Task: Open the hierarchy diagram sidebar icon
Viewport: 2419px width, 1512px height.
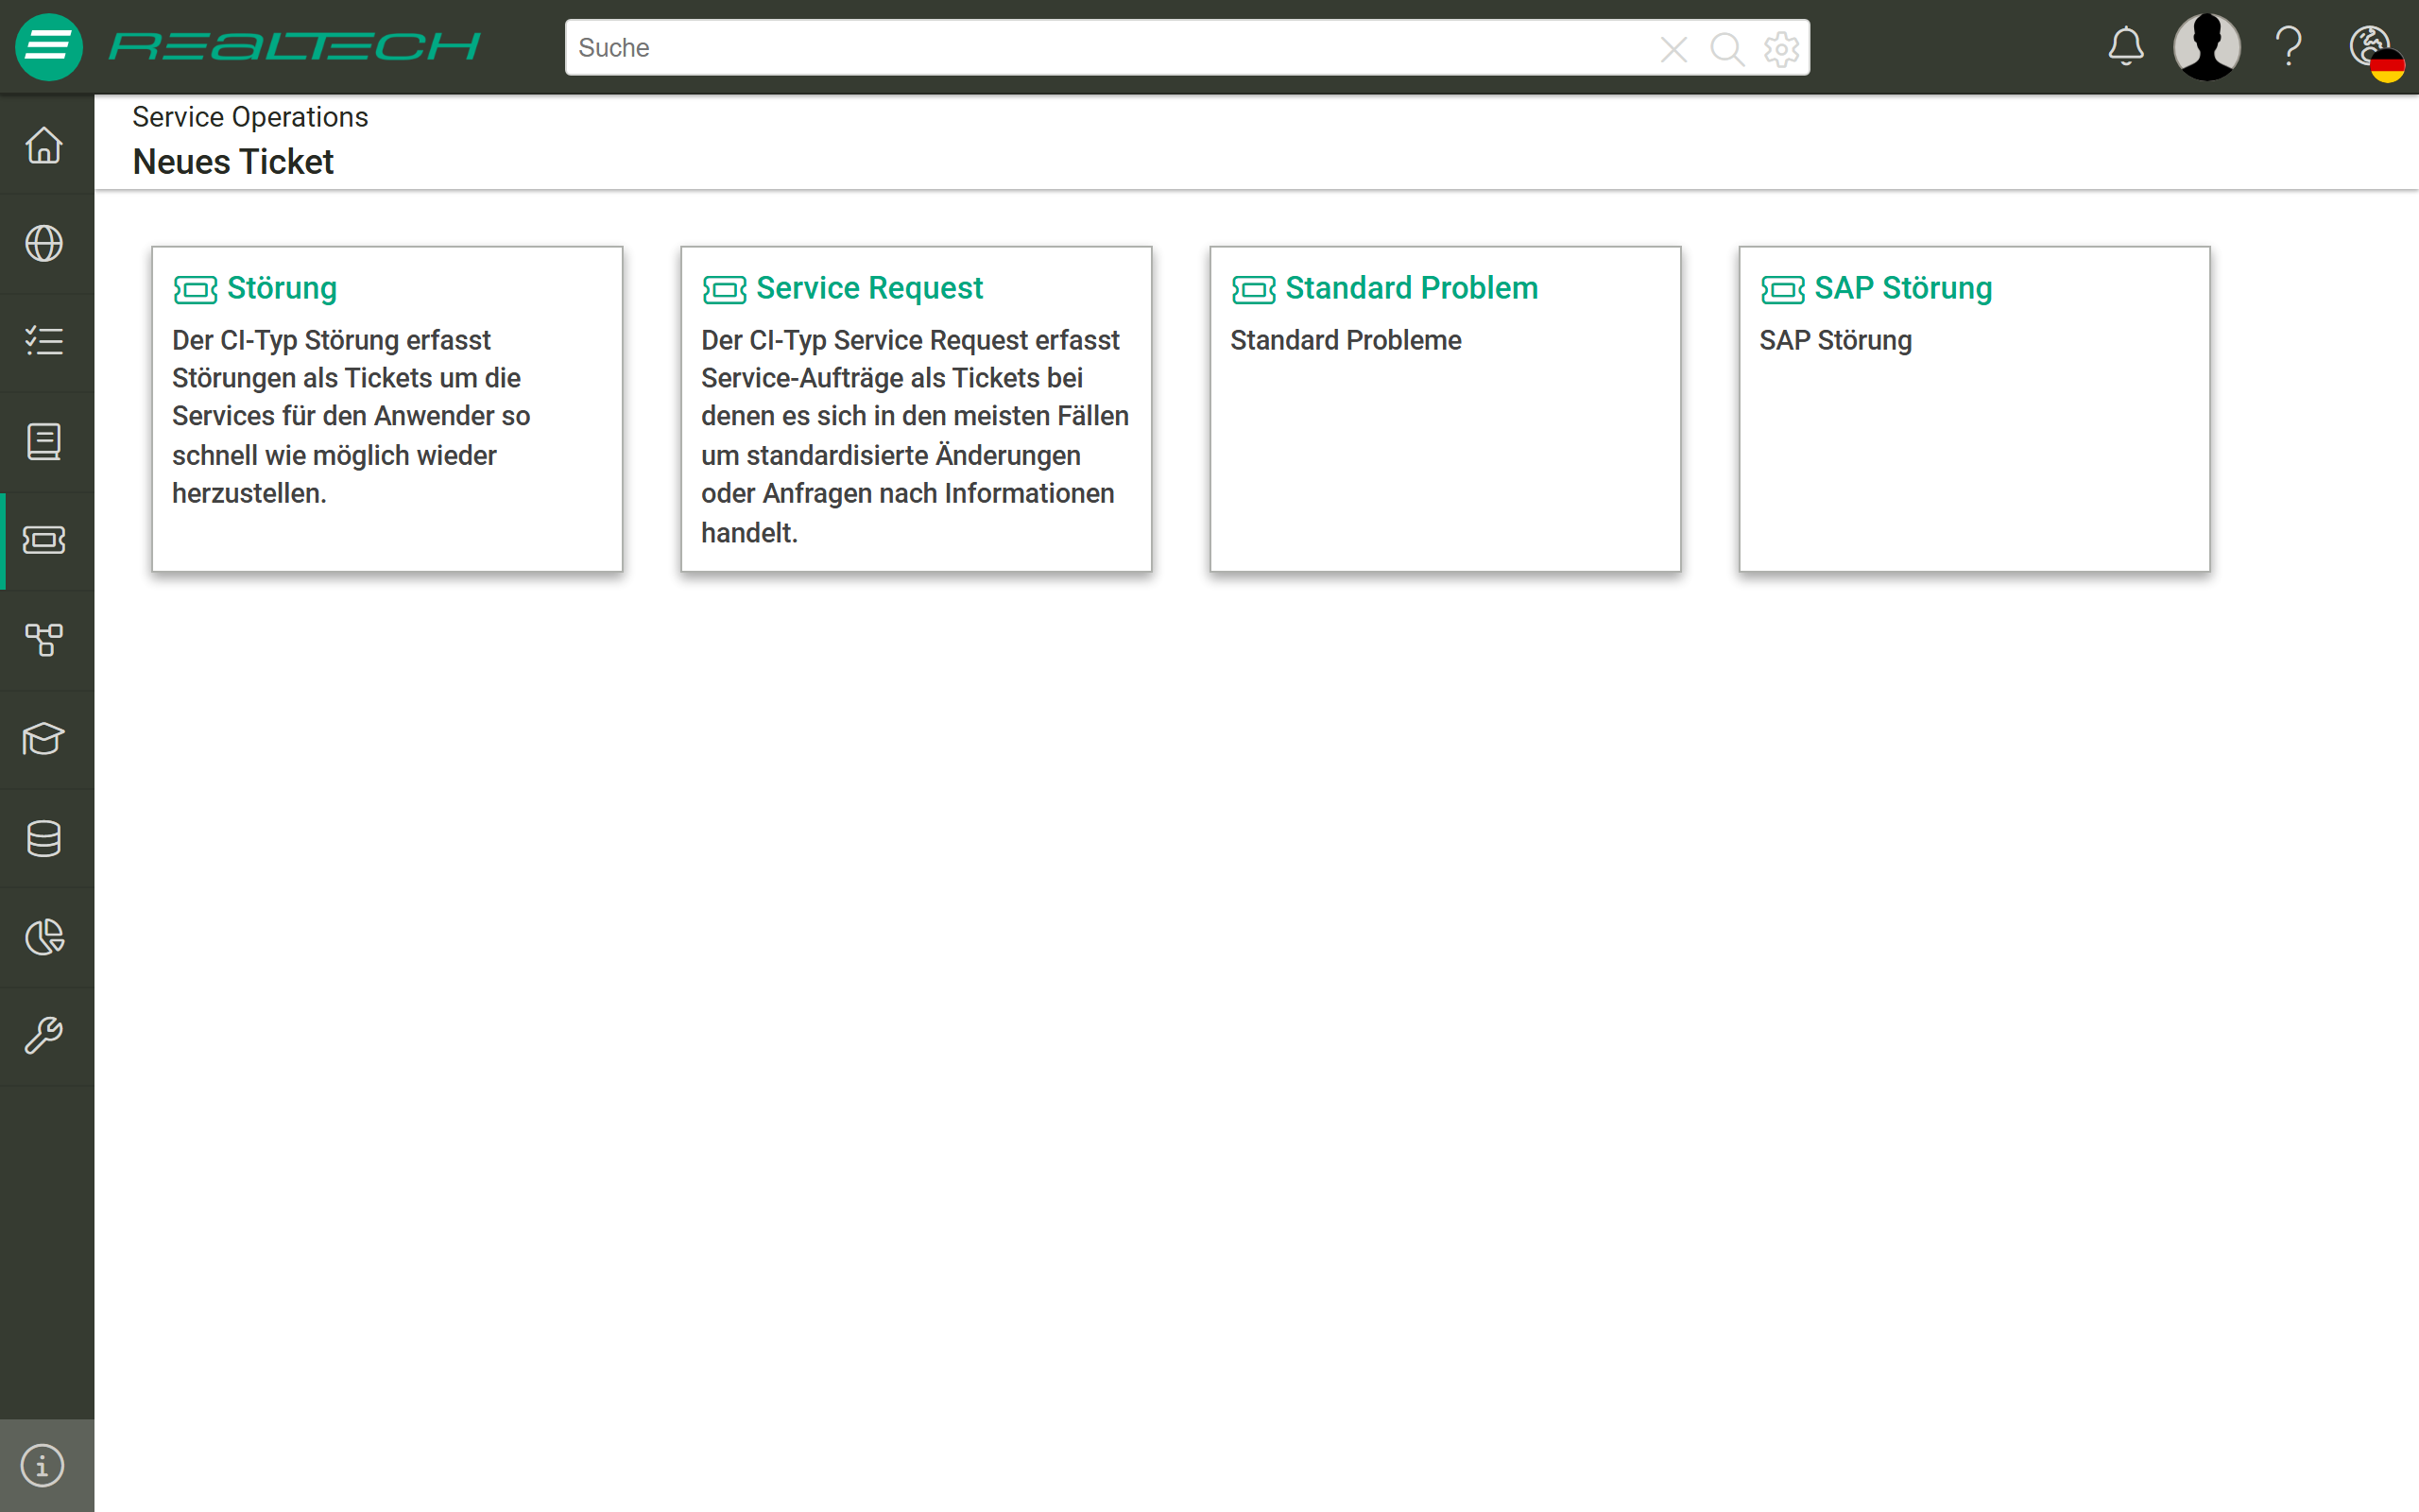Action: pyautogui.click(x=44, y=639)
